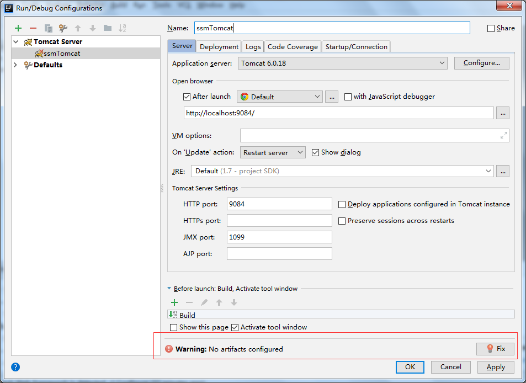526x383 pixels.
Task: Sort configurations alphabetically
Action: click(x=123, y=28)
